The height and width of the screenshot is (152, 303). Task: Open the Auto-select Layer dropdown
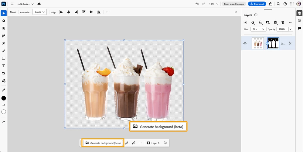coord(39,12)
